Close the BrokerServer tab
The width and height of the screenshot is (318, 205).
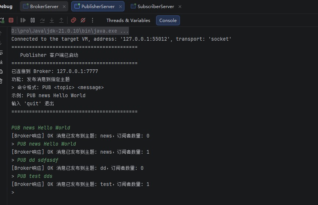click(x=64, y=7)
